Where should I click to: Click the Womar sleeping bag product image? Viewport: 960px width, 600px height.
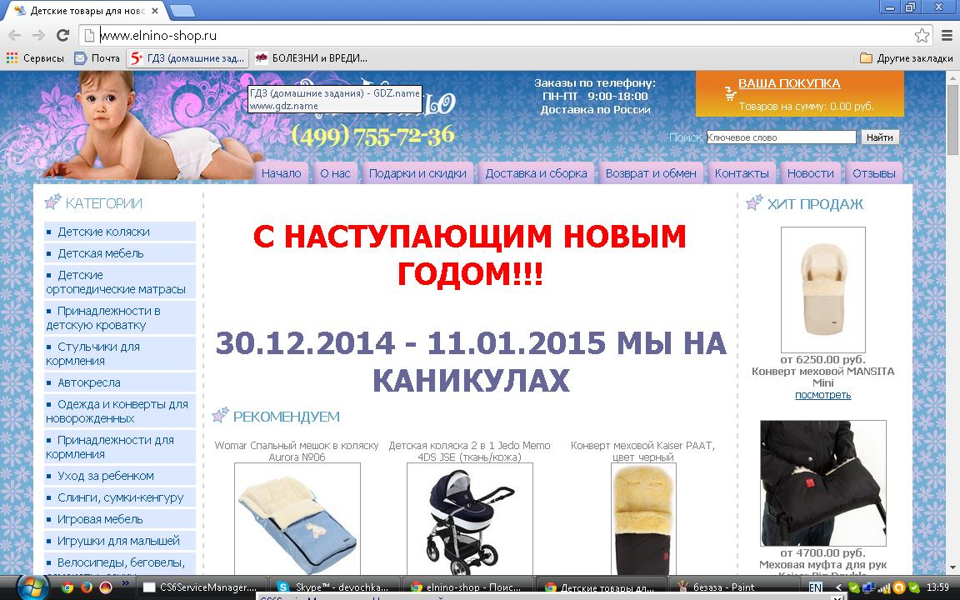coord(297,519)
